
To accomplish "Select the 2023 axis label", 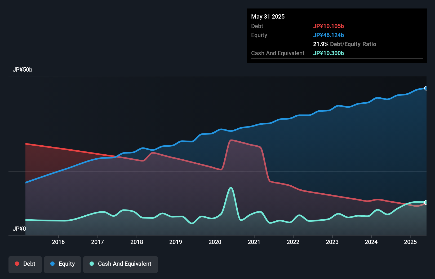I will [332, 242].
